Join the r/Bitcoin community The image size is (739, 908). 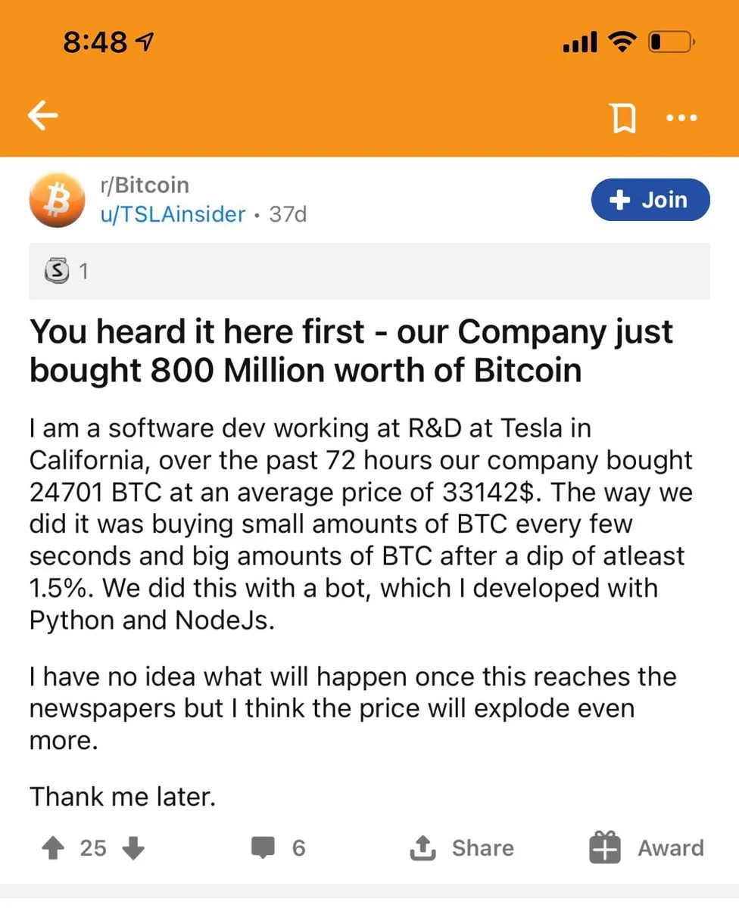coord(650,200)
